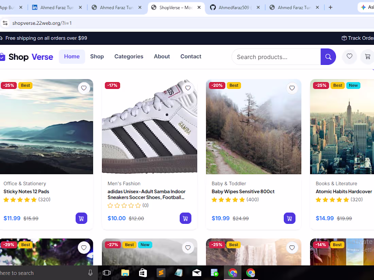Viewport: 374px width, 280px height.
Task: Favorite the Baby Wipes Sensitive 800ct
Action: tap(292, 88)
